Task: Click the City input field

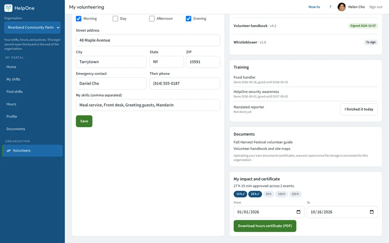Action: 111,62
